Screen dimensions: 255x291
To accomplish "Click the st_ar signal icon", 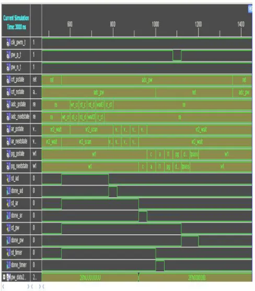I will [8, 203].
